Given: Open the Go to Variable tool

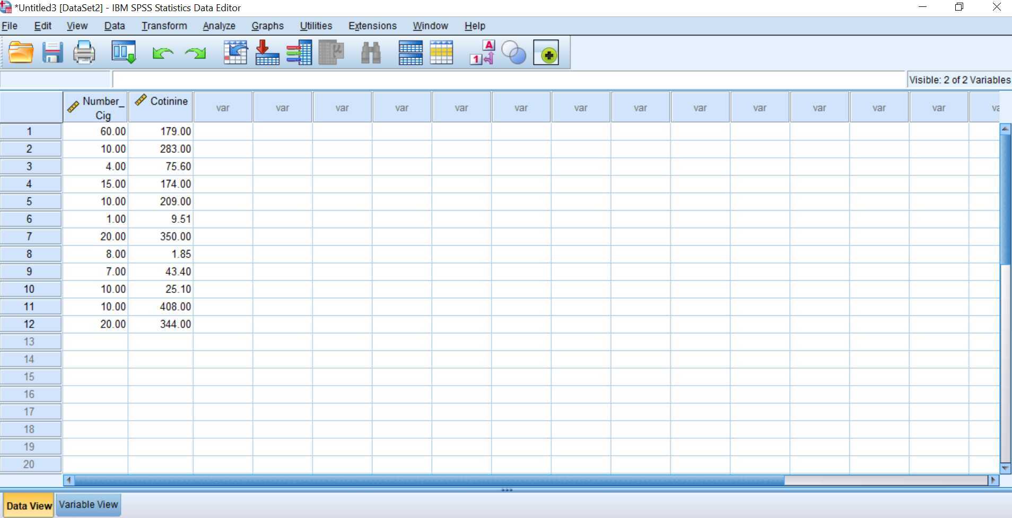Looking at the screenshot, I should pyautogui.click(x=268, y=52).
